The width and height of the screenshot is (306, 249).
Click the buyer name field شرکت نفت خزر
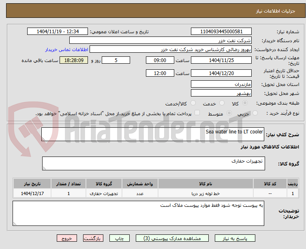tap(160, 40)
